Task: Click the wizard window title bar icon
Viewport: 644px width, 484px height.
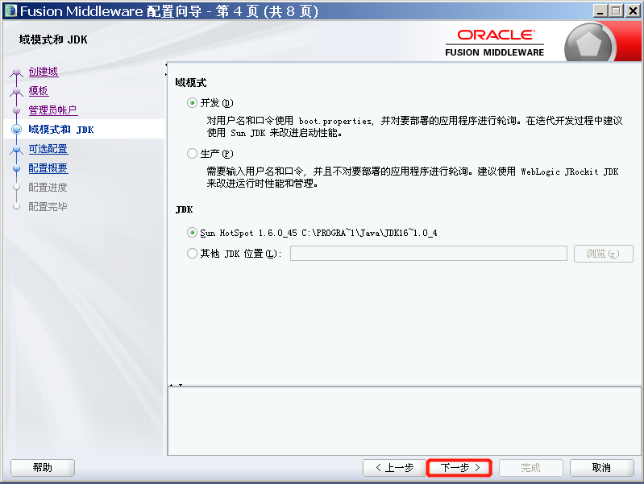Action: (10, 10)
